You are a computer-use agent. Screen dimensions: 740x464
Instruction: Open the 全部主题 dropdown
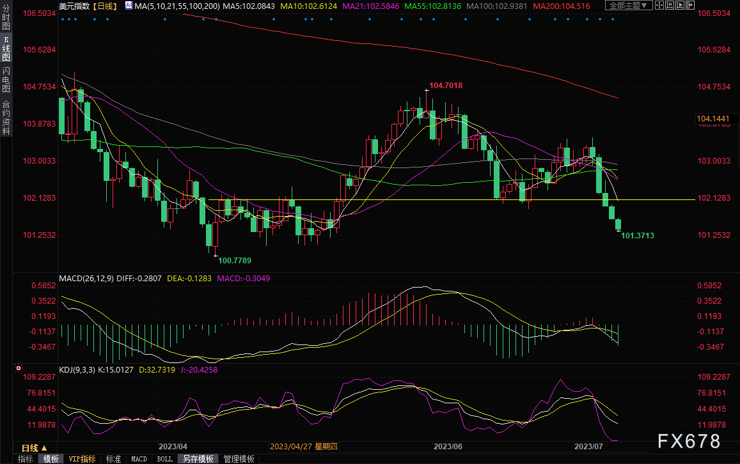click(629, 6)
